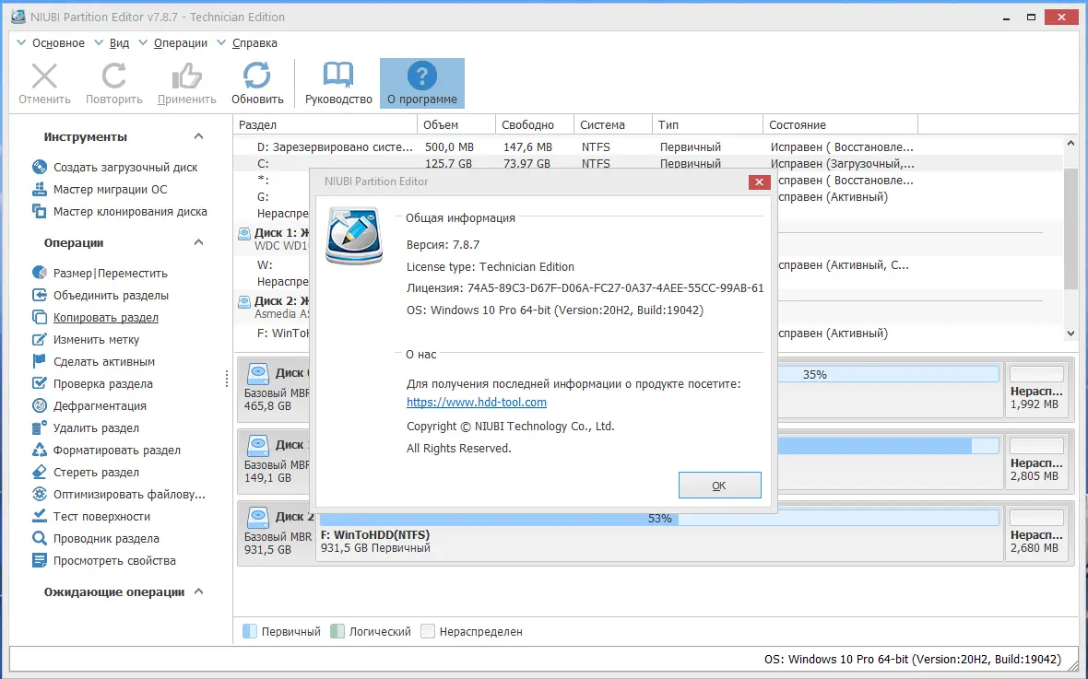Click the Повторить (redo) toolbar icon
Viewport: 1088px width, 679px height.
tap(113, 76)
